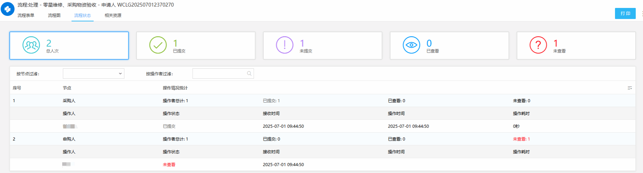Click the green checkmark submitted icon

point(158,45)
